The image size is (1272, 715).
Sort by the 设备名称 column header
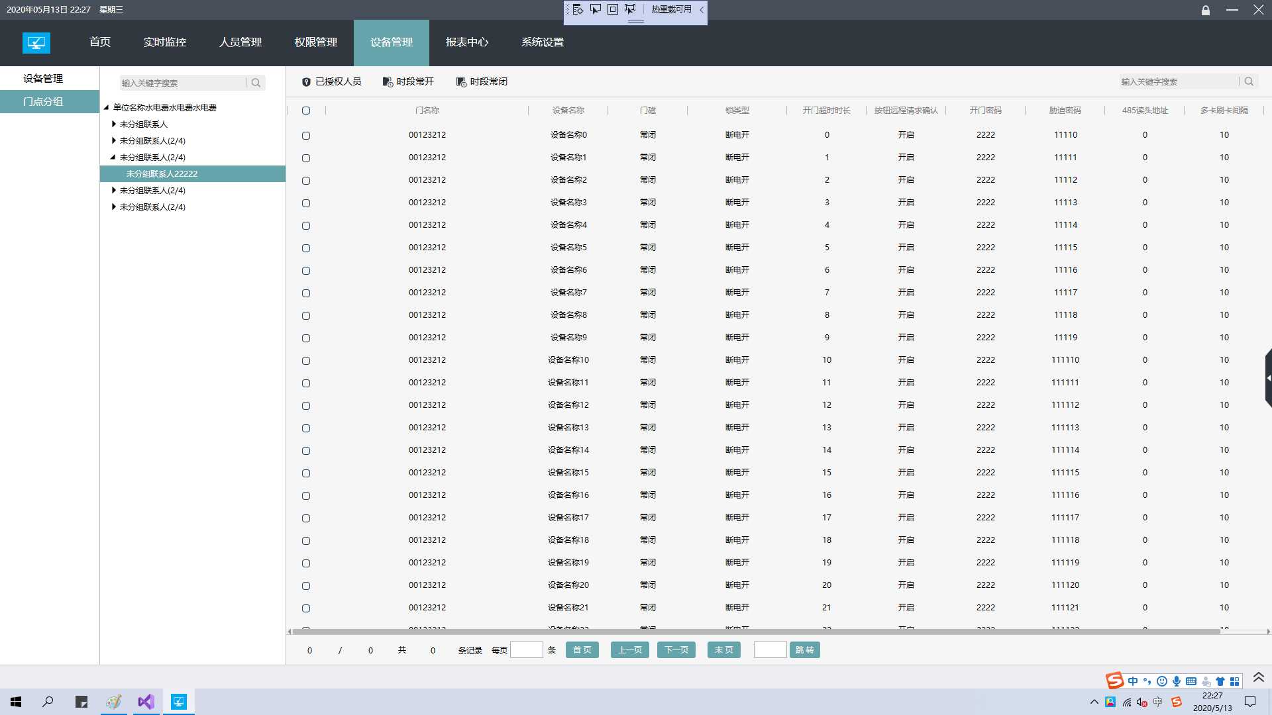(x=568, y=111)
